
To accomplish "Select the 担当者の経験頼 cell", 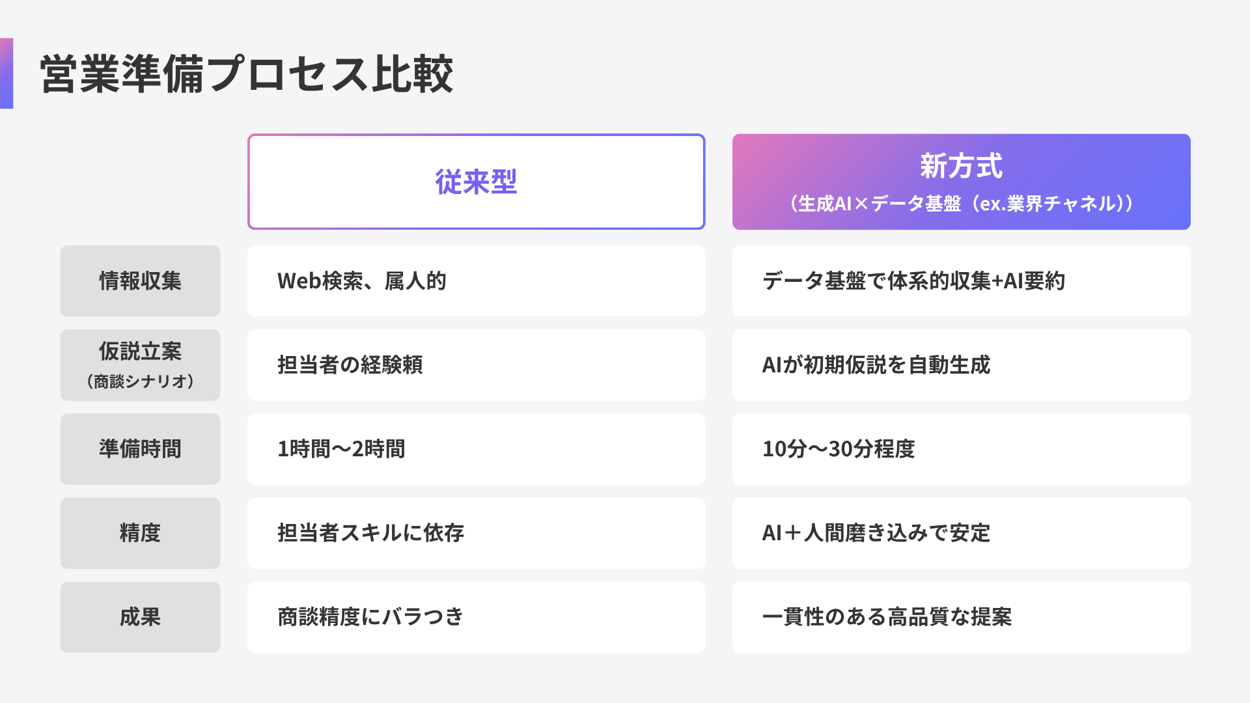I will 476,365.
